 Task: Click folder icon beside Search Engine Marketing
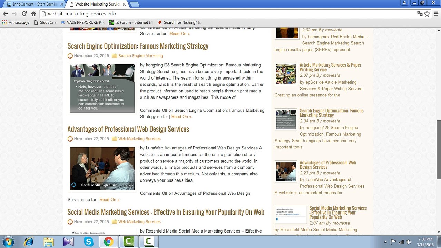pyautogui.click(x=115, y=56)
